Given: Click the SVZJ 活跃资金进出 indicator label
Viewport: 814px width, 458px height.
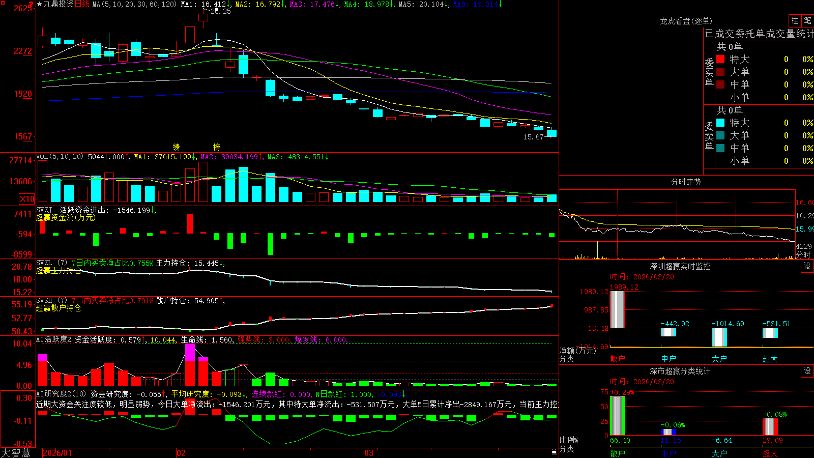Looking at the screenshot, I should click(x=73, y=210).
